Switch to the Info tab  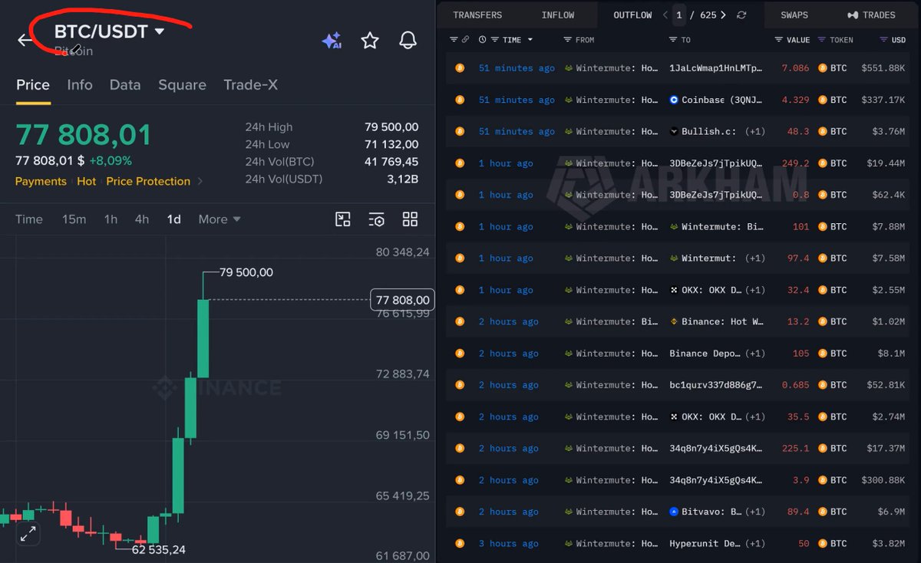tap(80, 85)
